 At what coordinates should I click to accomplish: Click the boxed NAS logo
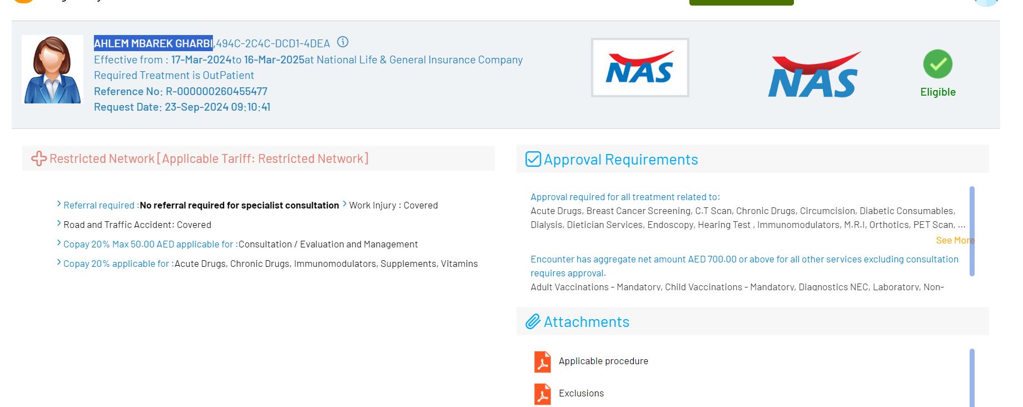pos(639,68)
